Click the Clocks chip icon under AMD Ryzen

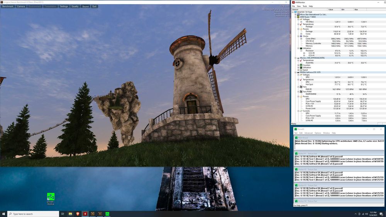click(x=301, y=36)
